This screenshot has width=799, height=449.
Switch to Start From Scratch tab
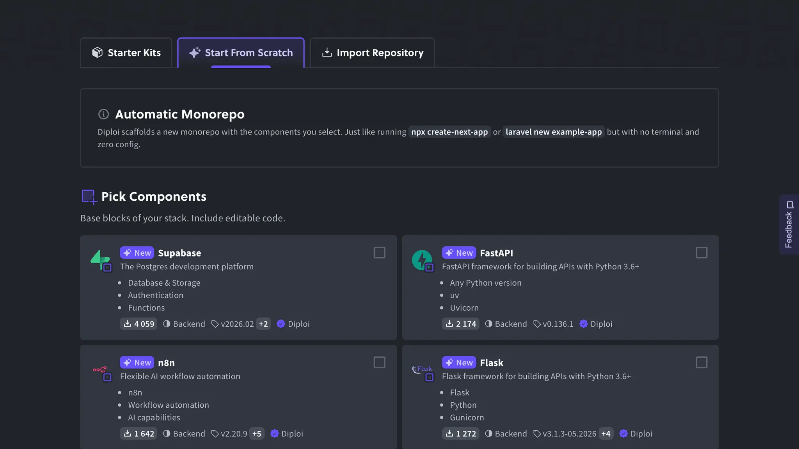click(241, 53)
